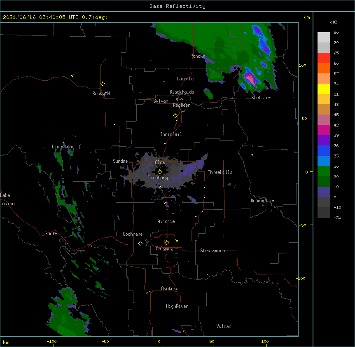355x347 pixels.
Task: Click the slate blue 10 dBZ legend swatch
Action: coord(324,192)
